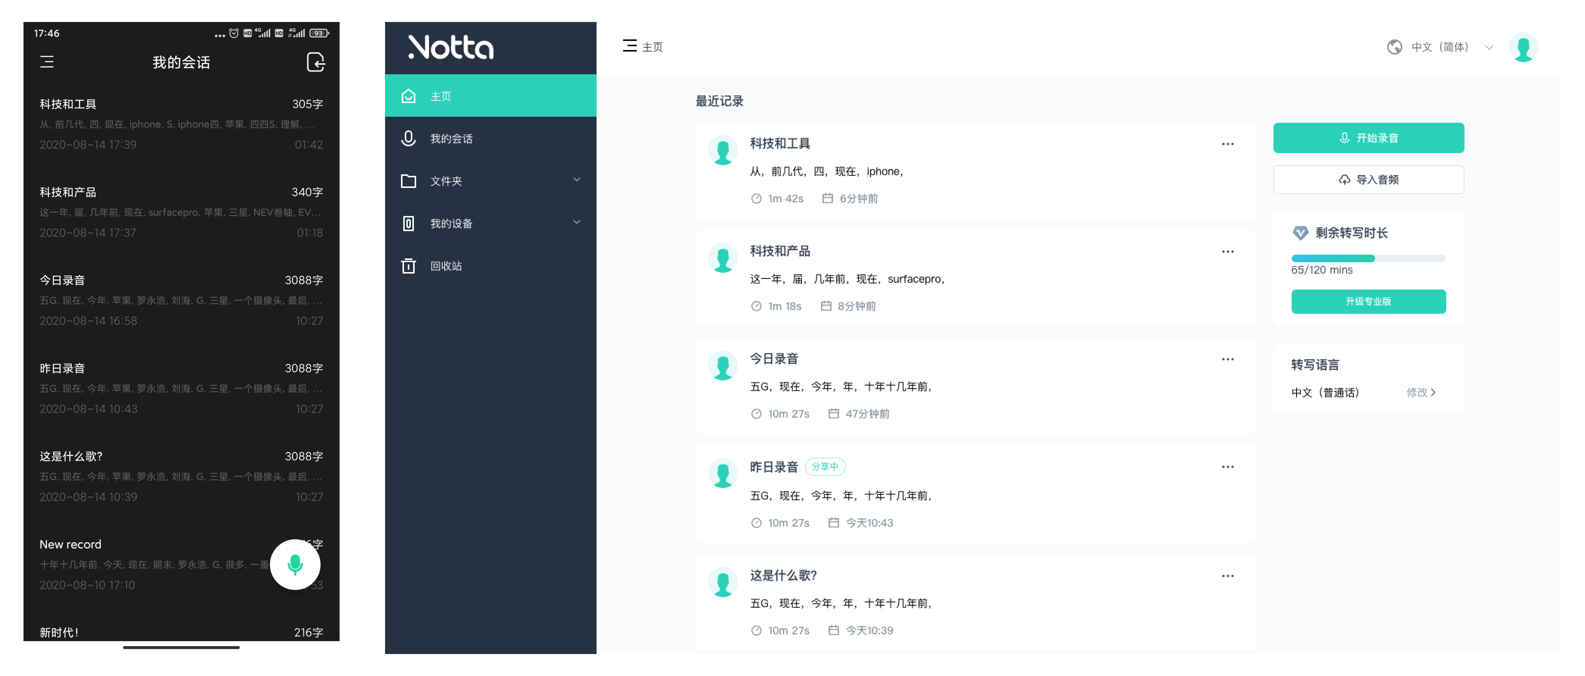Open the three-dot menu for 科技和工具
This screenshot has width=1585, height=676.
click(1227, 144)
